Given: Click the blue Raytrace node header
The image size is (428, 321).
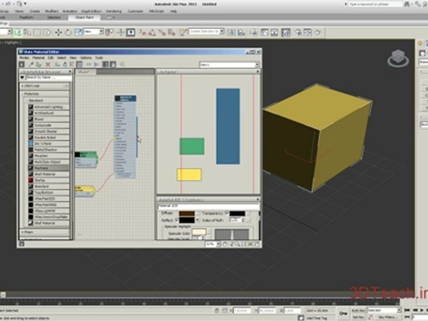Looking at the screenshot, I should 125,98.
